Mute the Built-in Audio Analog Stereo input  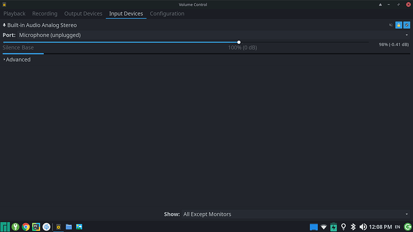coord(391,25)
